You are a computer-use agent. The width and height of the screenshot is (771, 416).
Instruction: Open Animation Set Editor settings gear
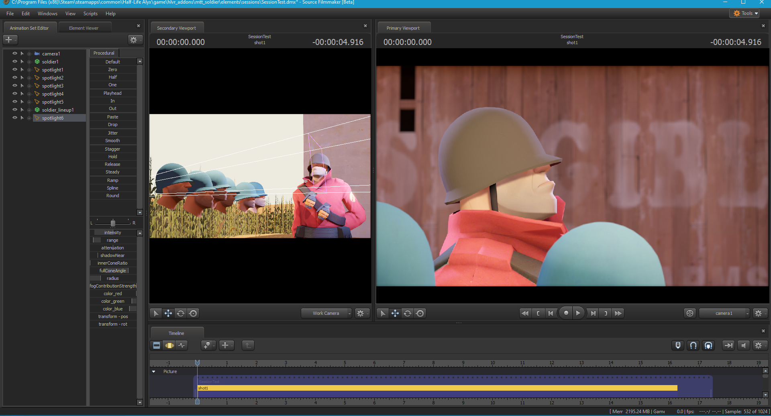tap(135, 40)
